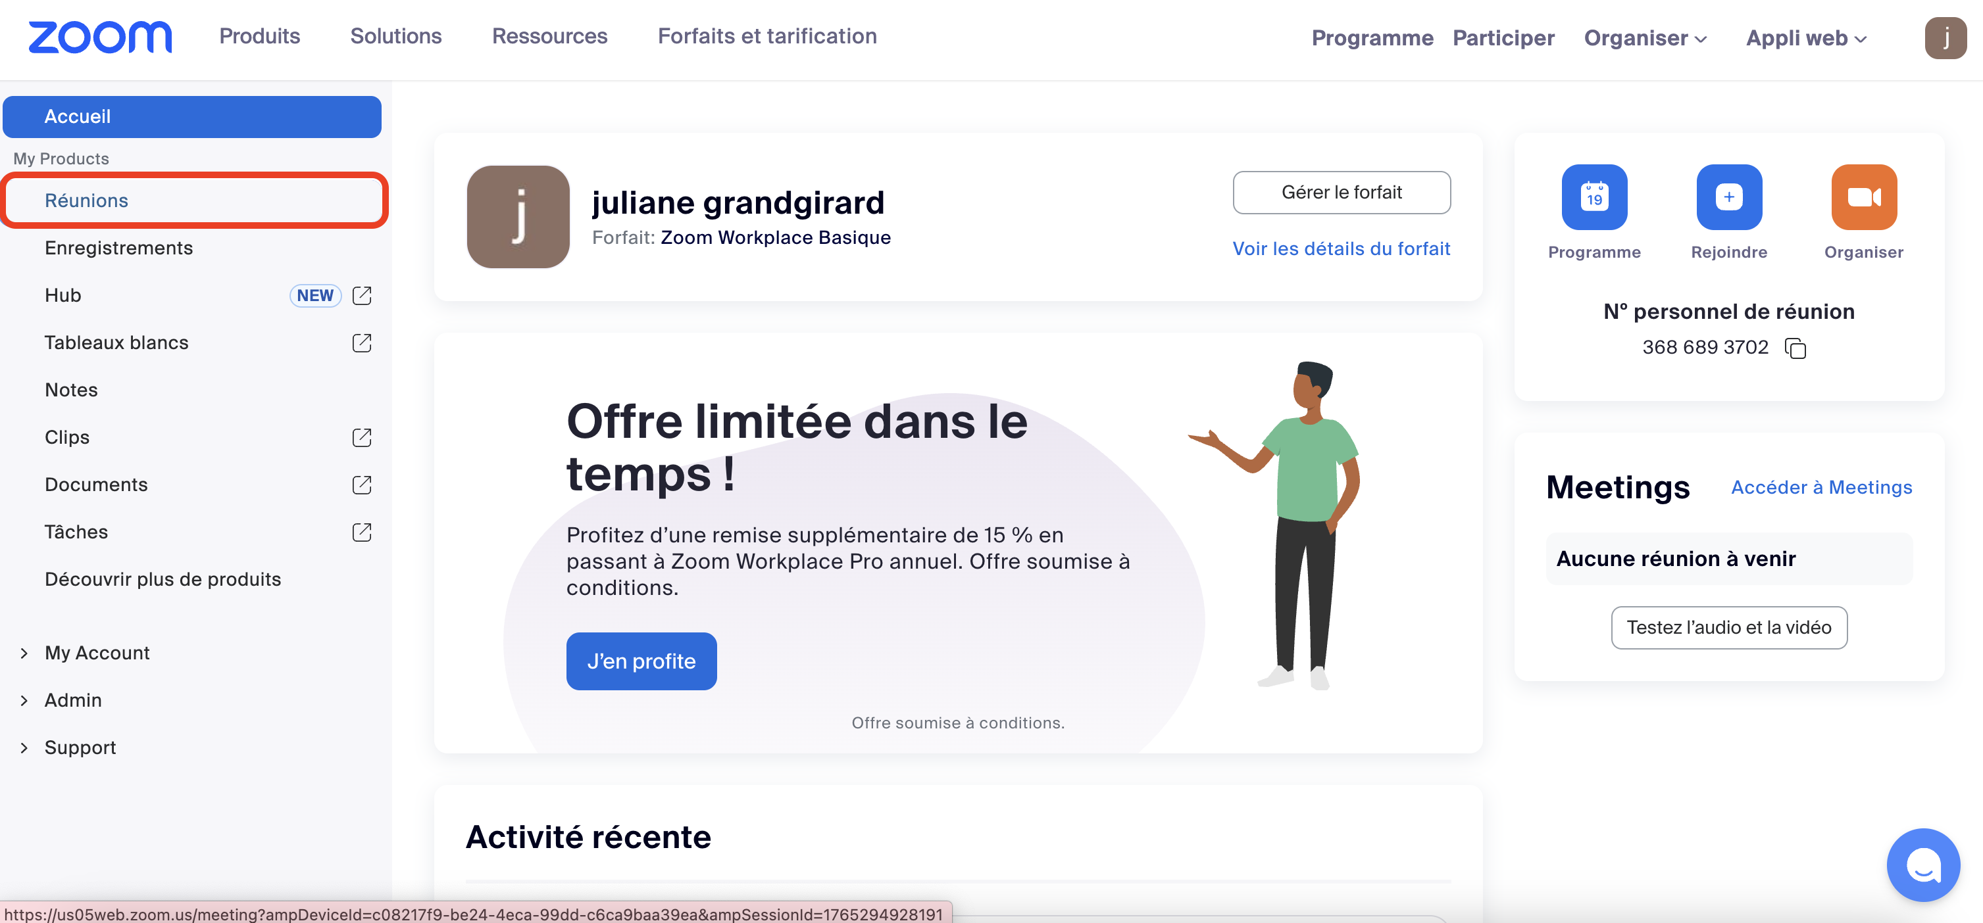Open Voir les détails du forfait link
Viewport: 1983px width, 923px height.
pyautogui.click(x=1341, y=248)
